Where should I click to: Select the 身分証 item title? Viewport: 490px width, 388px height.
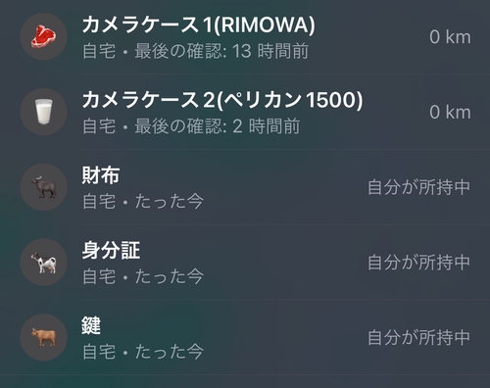(x=111, y=251)
